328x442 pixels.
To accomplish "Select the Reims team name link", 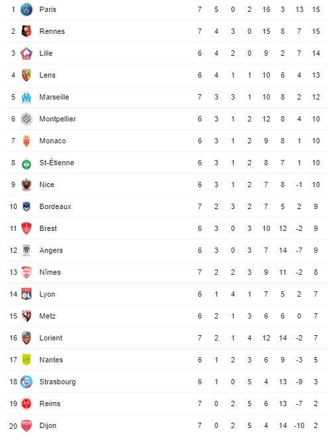I will click(50, 404).
